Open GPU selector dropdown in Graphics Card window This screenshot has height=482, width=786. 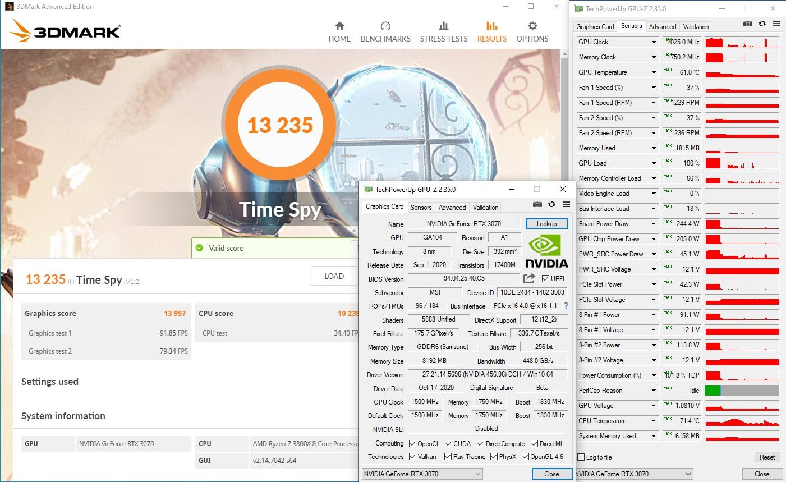478,474
